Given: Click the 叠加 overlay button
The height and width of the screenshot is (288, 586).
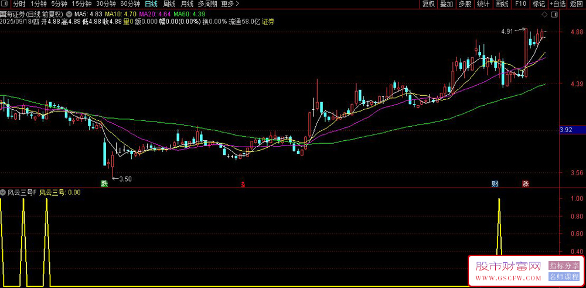Looking at the screenshot, I should coord(447,4).
